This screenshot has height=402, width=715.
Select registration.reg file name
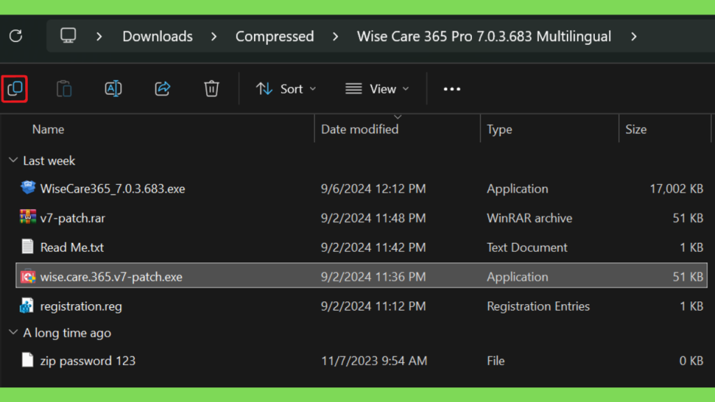click(x=81, y=306)
